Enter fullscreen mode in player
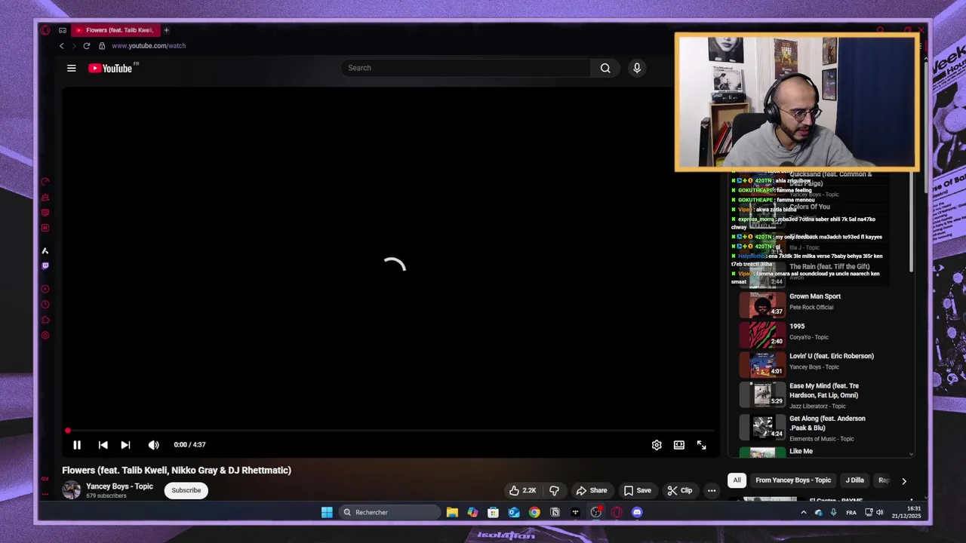The image size is (966, 543). tap(702, 445)
